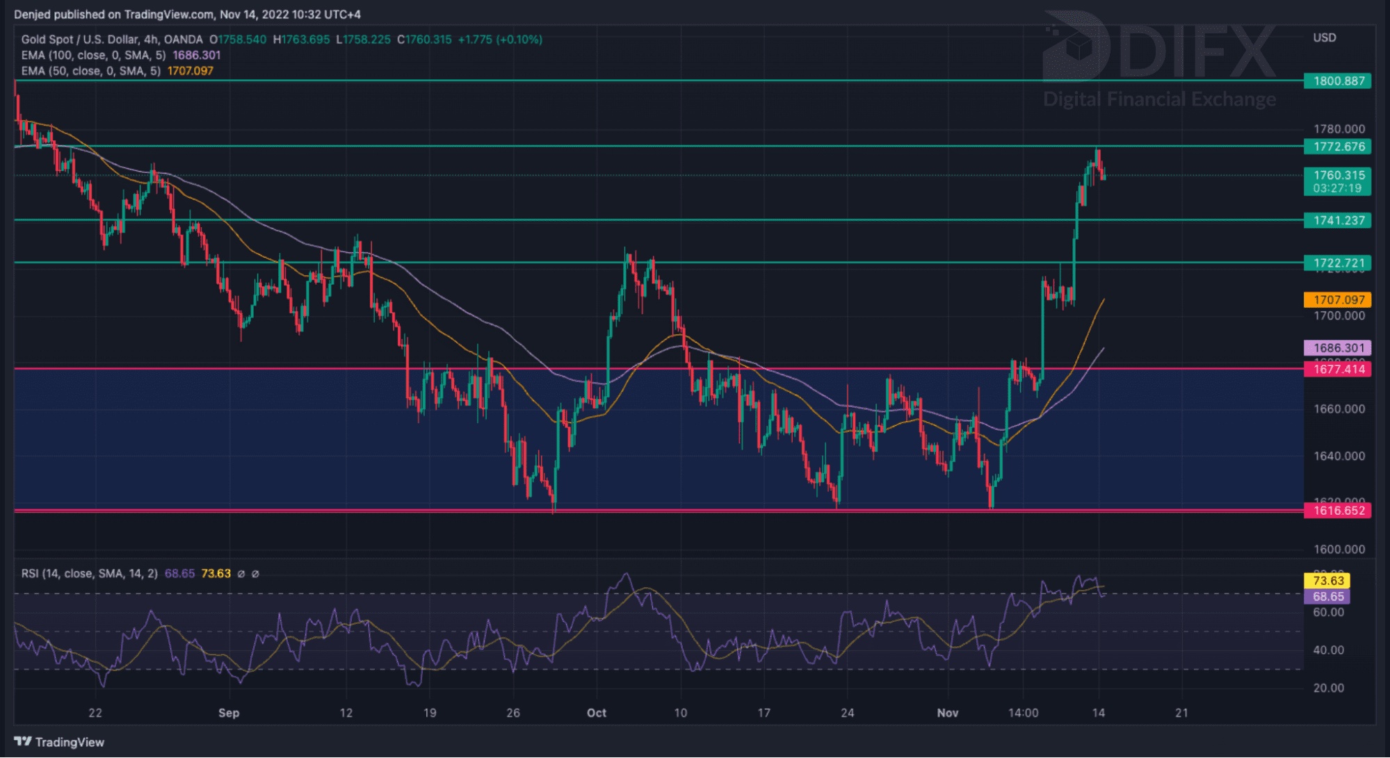The height and width of the screenshot is (758, 1390).
Task: Click the Oct date label on time axis
Action: [596, 713]
